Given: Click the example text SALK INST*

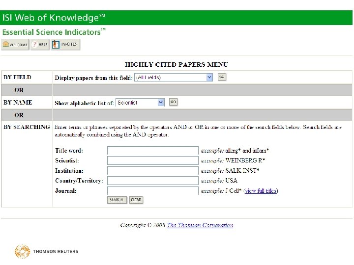Looking at the screenshot, I should [242, 171].
